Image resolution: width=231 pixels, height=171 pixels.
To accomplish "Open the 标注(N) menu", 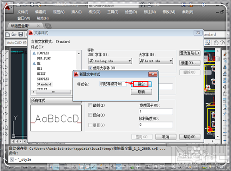I will pos(150,12).
